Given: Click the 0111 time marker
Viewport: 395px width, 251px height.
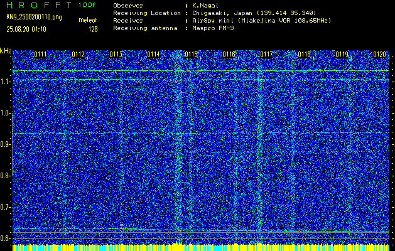Looking at the screenshot, I should click(40, 55).
